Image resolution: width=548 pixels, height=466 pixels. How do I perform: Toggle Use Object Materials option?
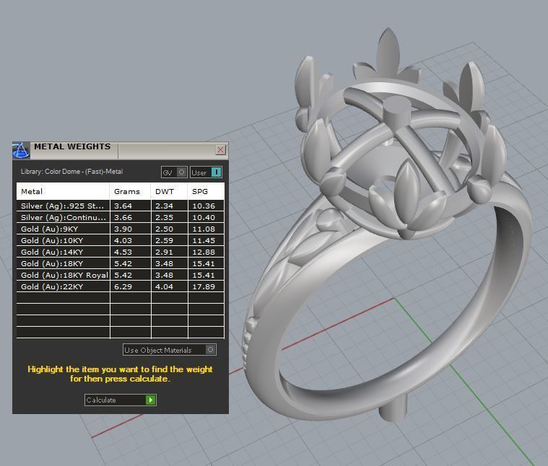170,350
